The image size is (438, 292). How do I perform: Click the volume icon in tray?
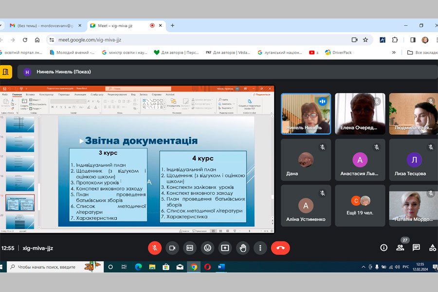[397, 267]
